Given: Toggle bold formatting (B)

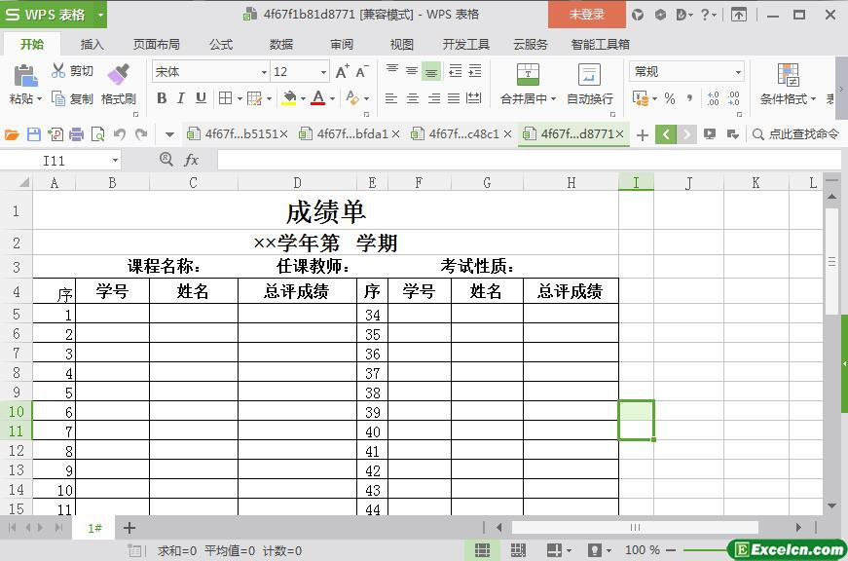Looking at the screenshot, I should tap(162, 98).
